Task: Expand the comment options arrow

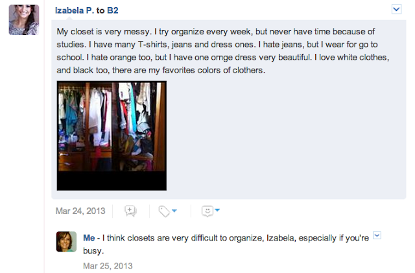Action: [378, 237]
